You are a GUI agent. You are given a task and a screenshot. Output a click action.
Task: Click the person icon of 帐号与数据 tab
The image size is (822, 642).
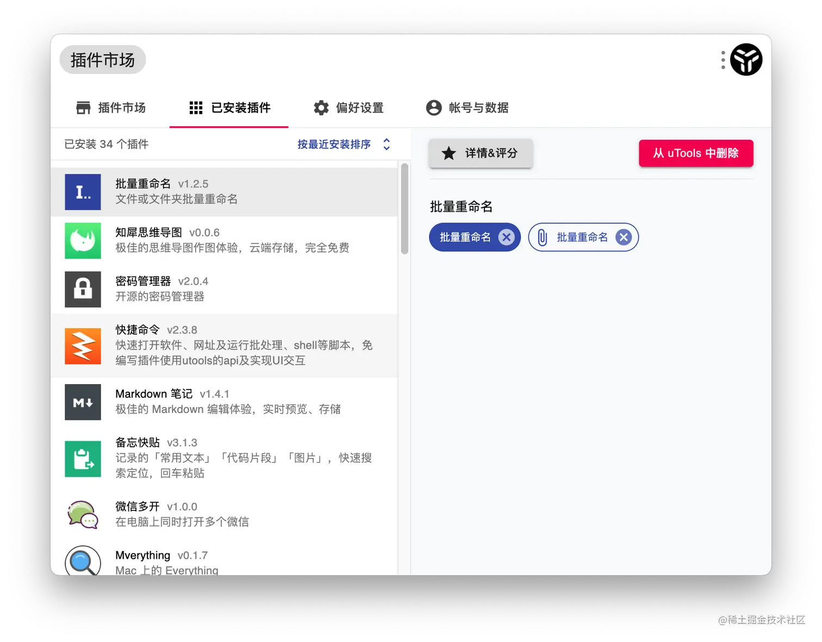pyautogui.click(x=434, y=108)
